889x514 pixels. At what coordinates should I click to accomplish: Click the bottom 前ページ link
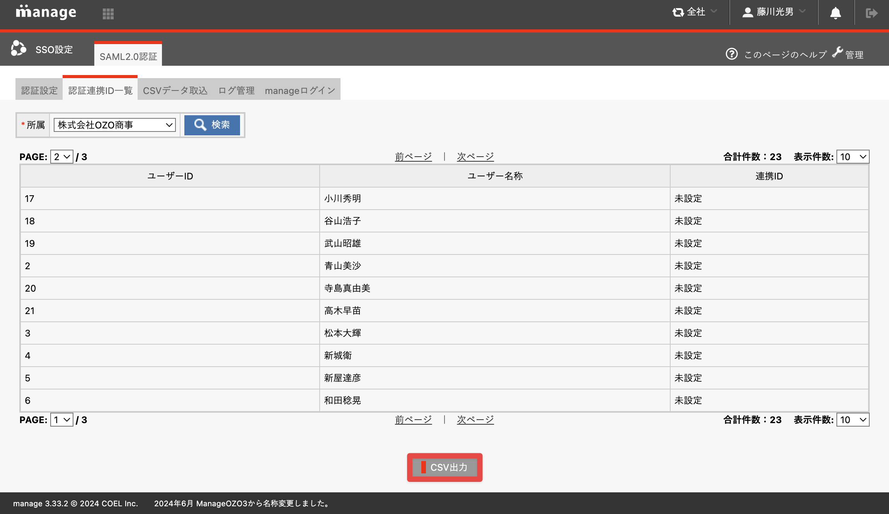click(413, 420)
